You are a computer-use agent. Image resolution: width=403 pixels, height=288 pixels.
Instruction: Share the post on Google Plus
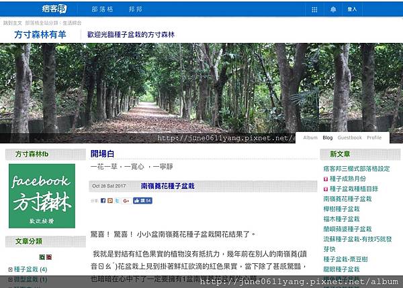pyautogui.click(x=126, y=201)
